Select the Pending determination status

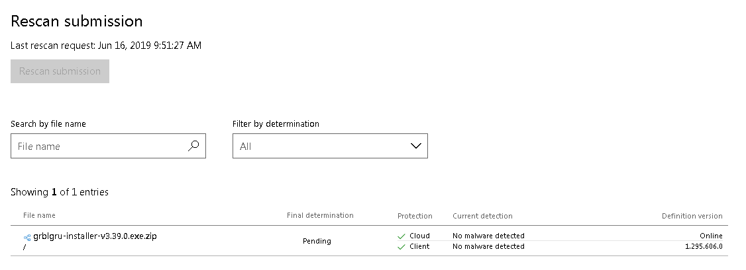point(317,241)
